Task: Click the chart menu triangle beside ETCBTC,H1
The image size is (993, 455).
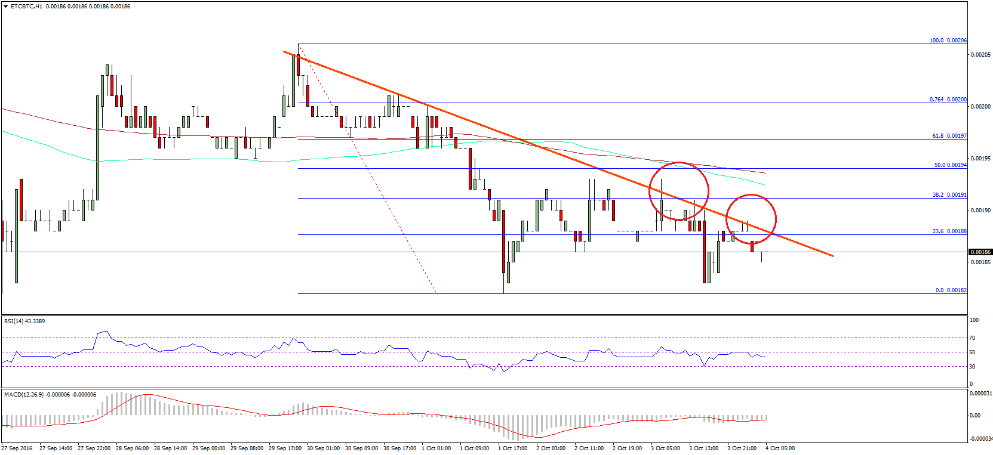Action: click(6, 7)
